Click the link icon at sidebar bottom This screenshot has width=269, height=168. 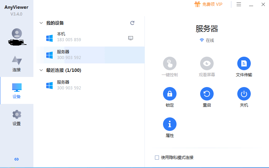17,159
